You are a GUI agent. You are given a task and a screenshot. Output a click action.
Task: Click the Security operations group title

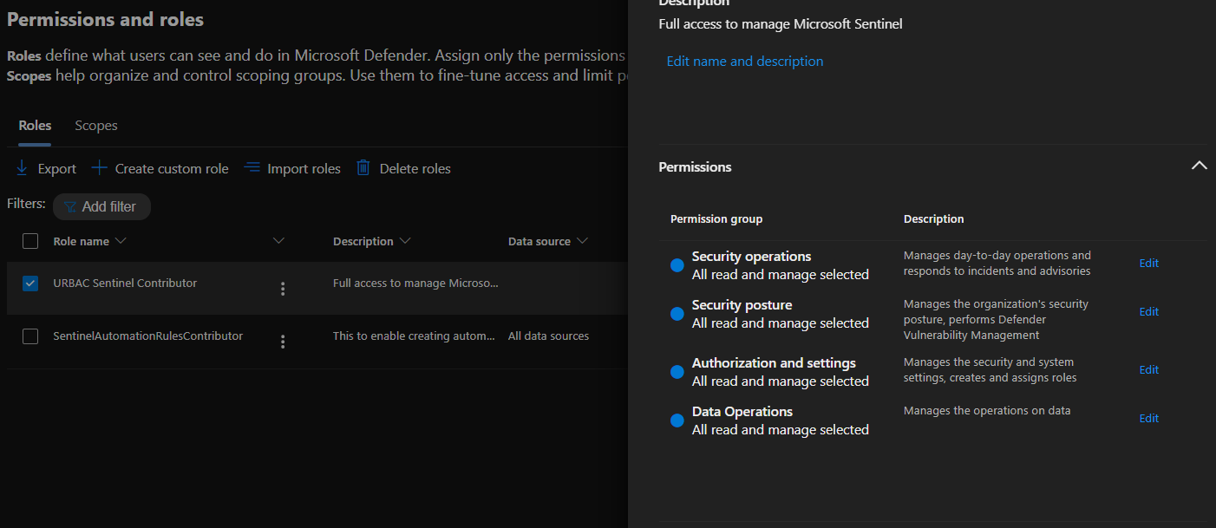(x=751, y=256)
